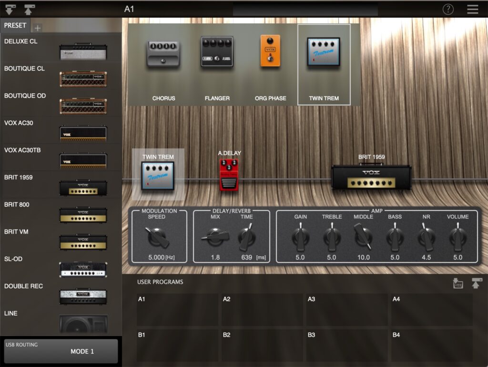Choose the BRIT VM amp preset
Viewport: 488px width, 367px height.
(x=61, y=239)
